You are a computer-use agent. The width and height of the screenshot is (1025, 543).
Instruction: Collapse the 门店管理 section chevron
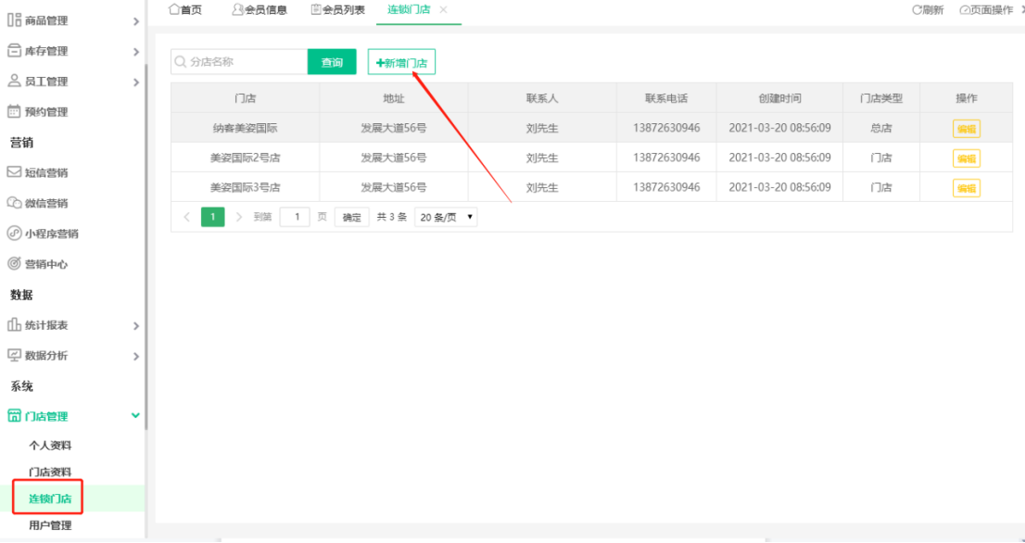135,416
